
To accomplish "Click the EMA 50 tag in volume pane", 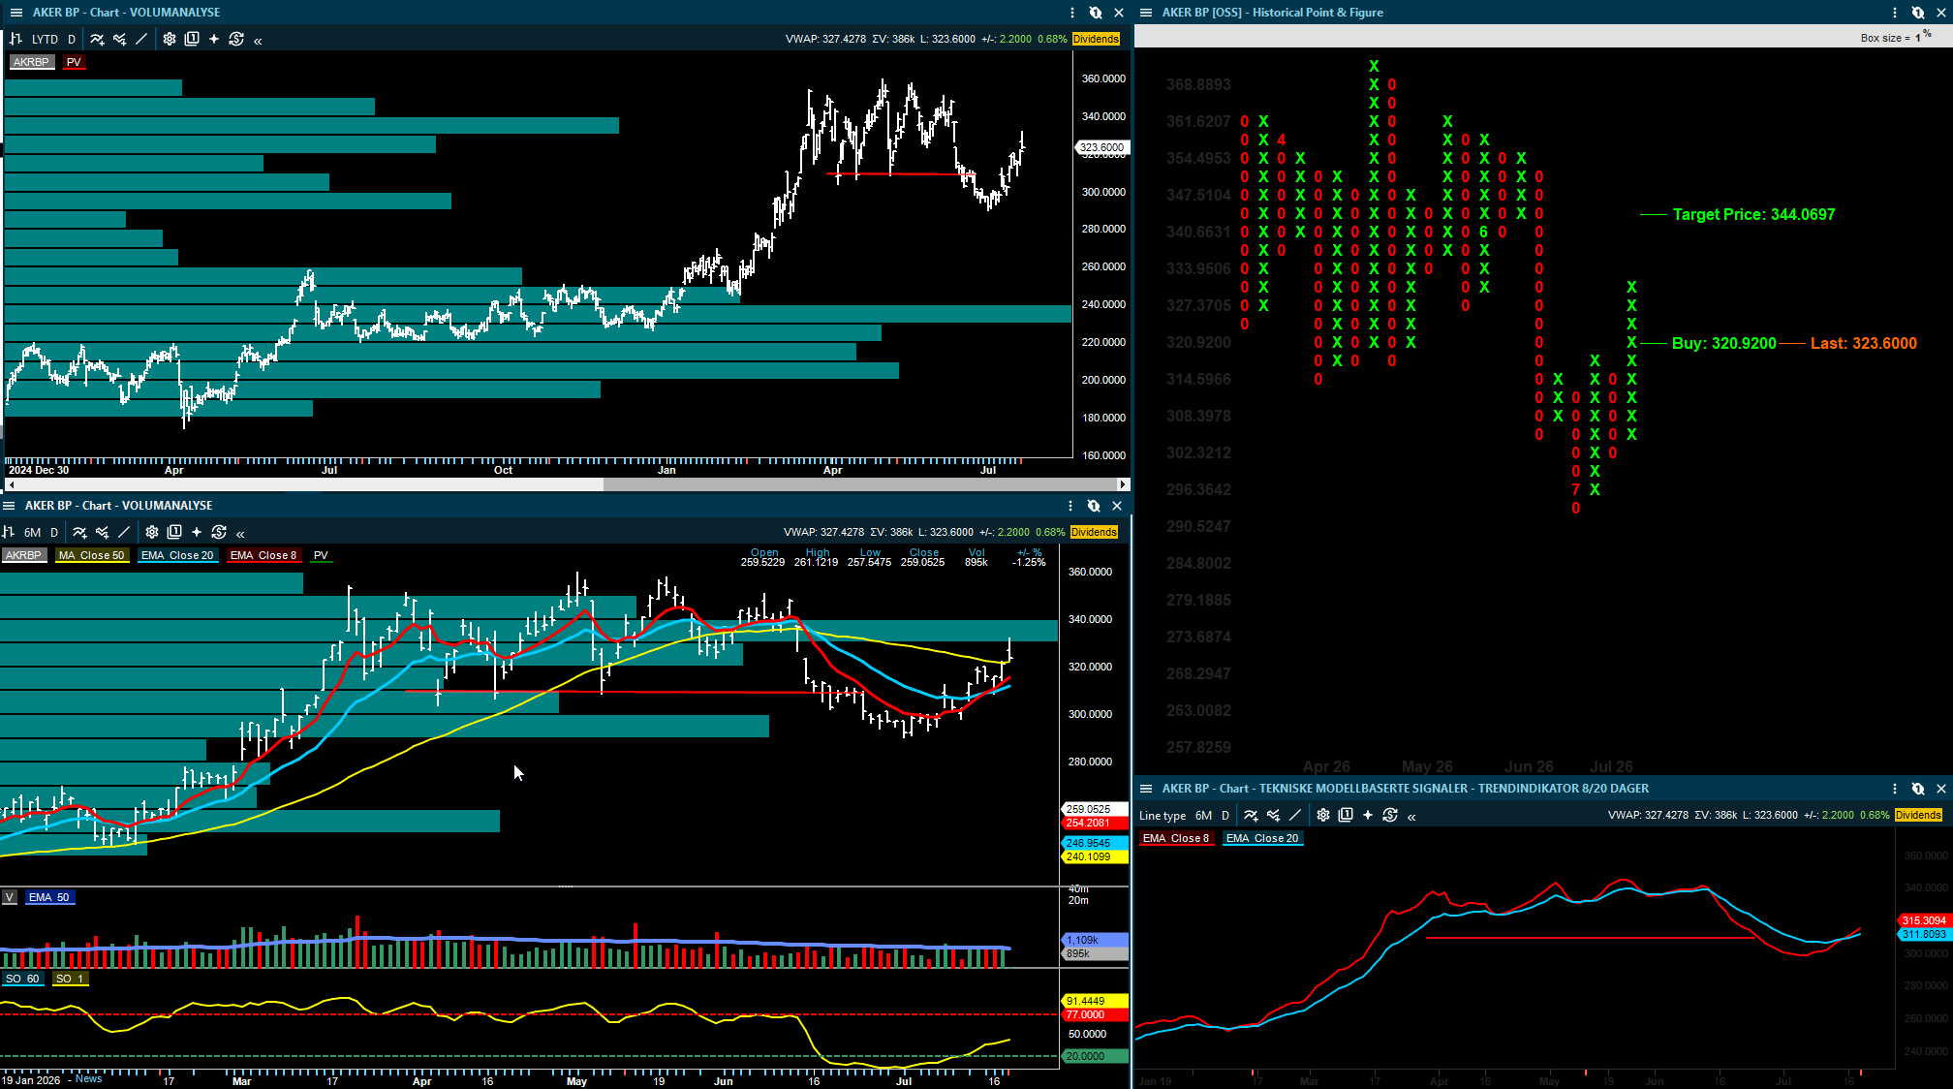I will coord(49,897).
